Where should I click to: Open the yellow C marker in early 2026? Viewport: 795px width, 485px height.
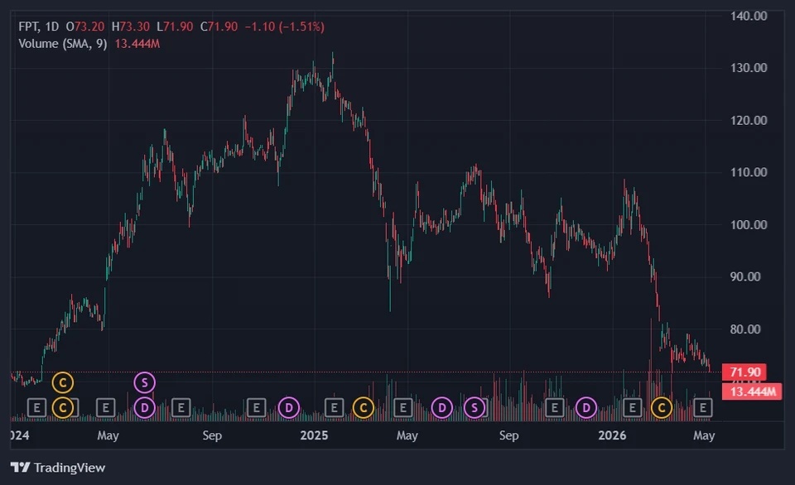tap(662, 407)
